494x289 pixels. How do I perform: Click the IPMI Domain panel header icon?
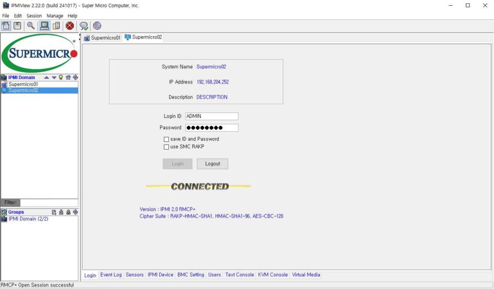(4, 78)
